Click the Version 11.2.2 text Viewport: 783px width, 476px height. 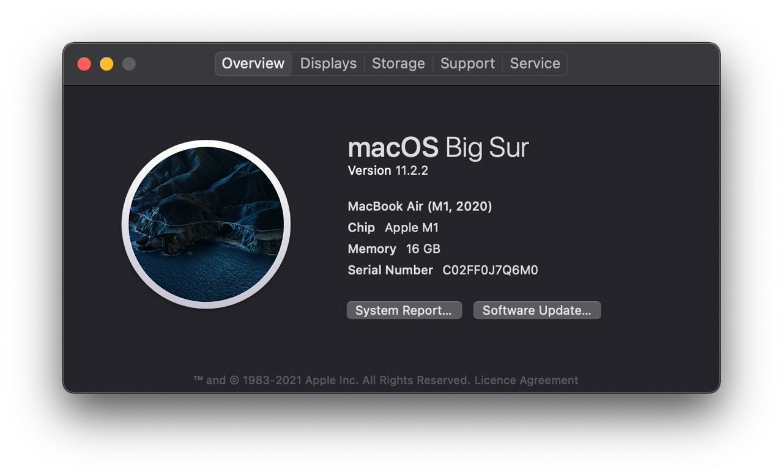pos(388,170)
